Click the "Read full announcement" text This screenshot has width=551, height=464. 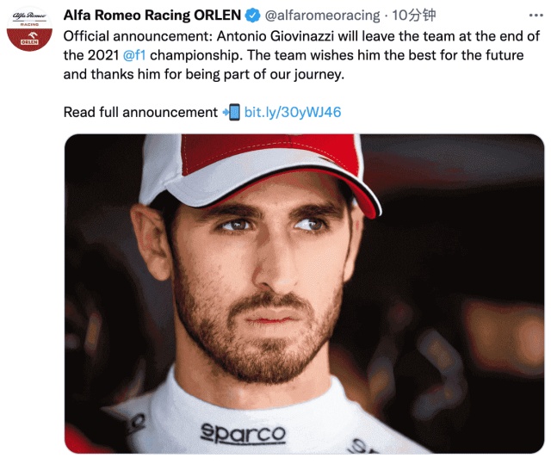tap(140, 112)
